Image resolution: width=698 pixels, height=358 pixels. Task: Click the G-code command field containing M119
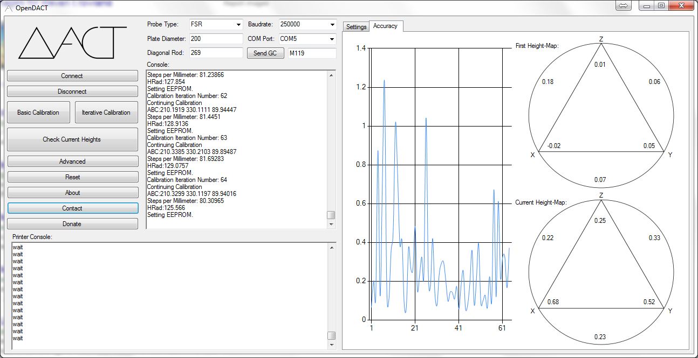[x=311, y=53]
